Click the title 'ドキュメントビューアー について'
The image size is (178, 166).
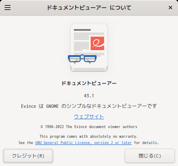[89, 8]
